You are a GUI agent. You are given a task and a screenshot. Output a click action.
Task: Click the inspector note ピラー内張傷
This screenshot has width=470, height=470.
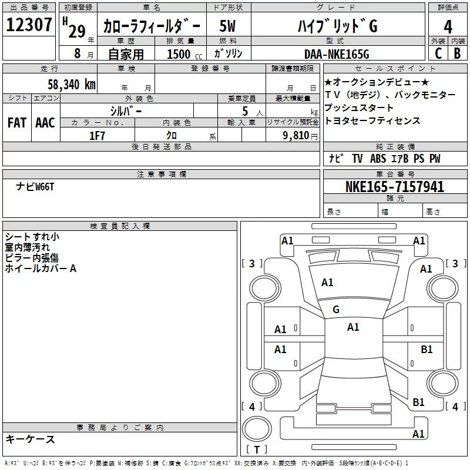click(x=32, y=258)
